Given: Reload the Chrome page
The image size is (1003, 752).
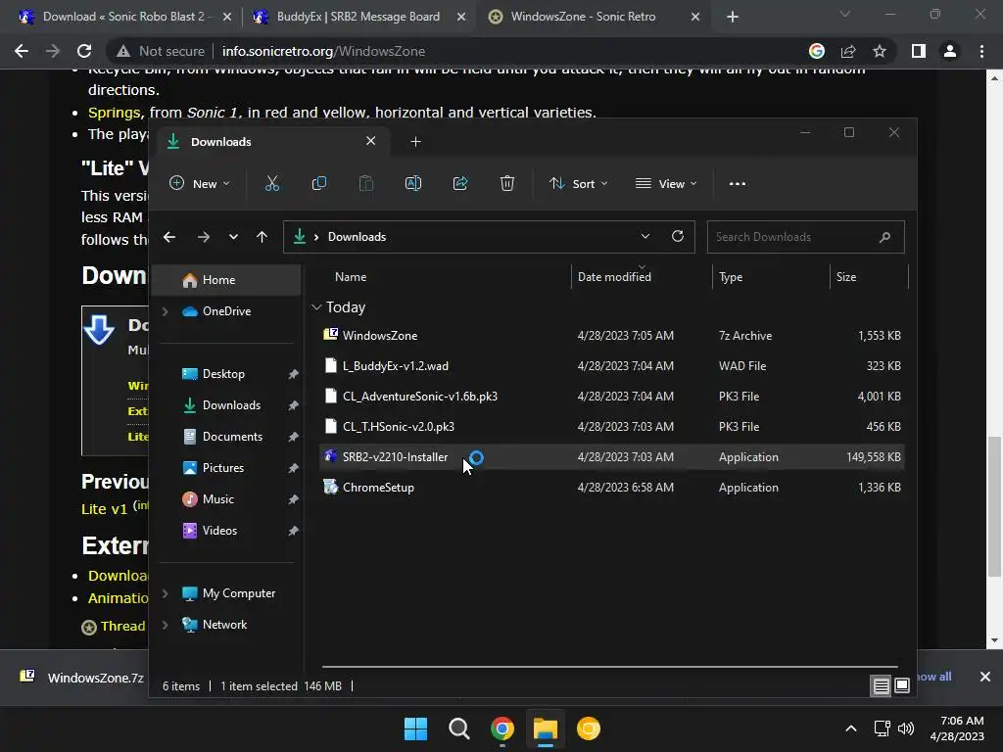Looking at the screenshot, I should [x=84, y=51].
